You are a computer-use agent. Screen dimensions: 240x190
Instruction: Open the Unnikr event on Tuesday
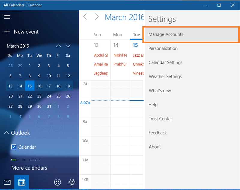tap(138, 64)
